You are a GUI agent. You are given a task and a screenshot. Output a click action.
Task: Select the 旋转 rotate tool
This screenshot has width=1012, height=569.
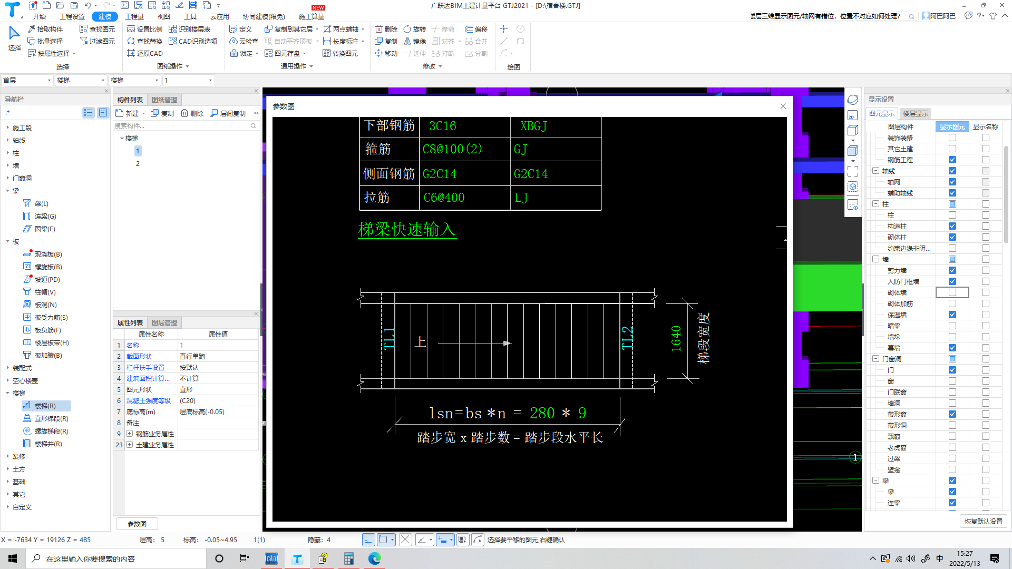[x=414, y=29]
